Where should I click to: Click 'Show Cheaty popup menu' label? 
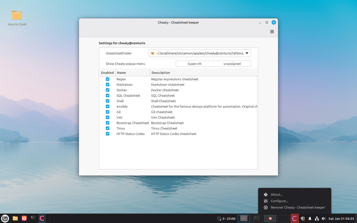(125, 64)
